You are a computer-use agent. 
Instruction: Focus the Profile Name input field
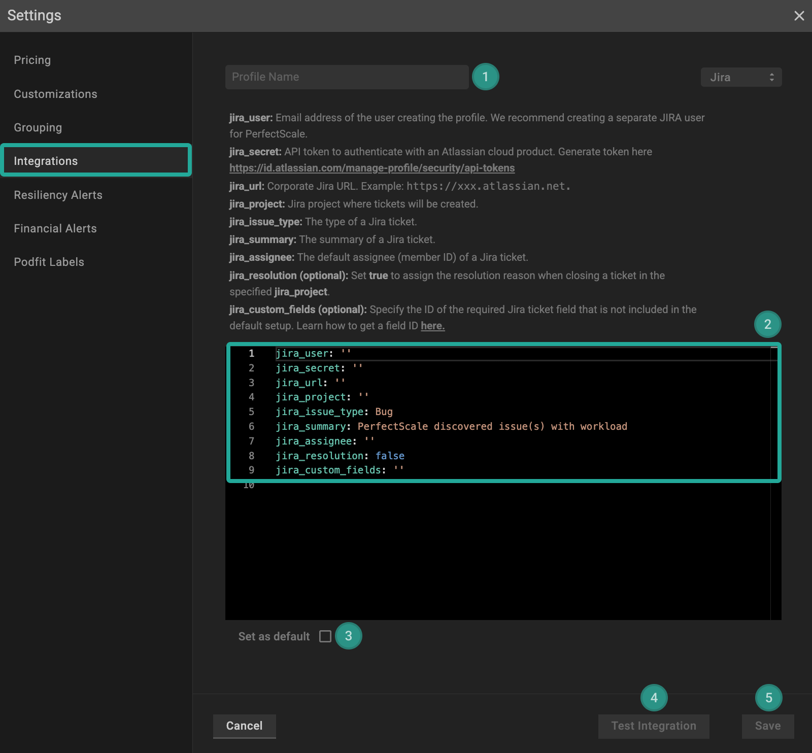coord(347,77)
